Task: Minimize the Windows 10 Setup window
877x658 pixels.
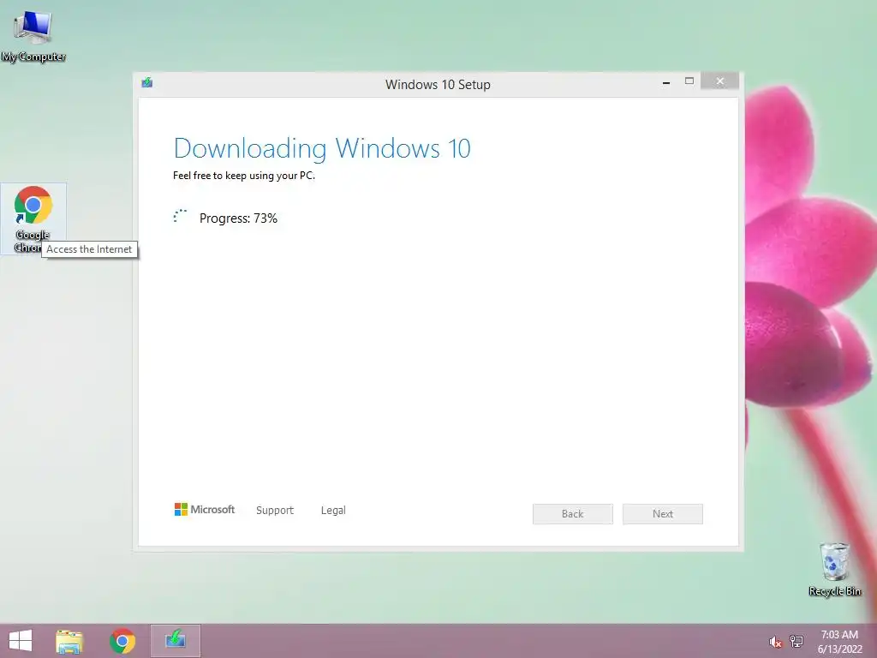Action: (666, 82)
